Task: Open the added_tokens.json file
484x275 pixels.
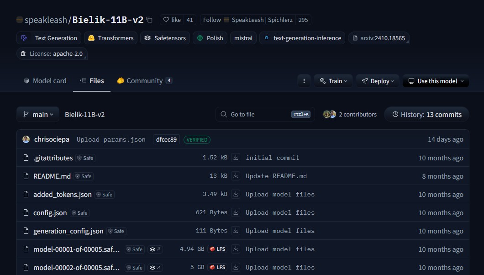Action: pos(62,194)
